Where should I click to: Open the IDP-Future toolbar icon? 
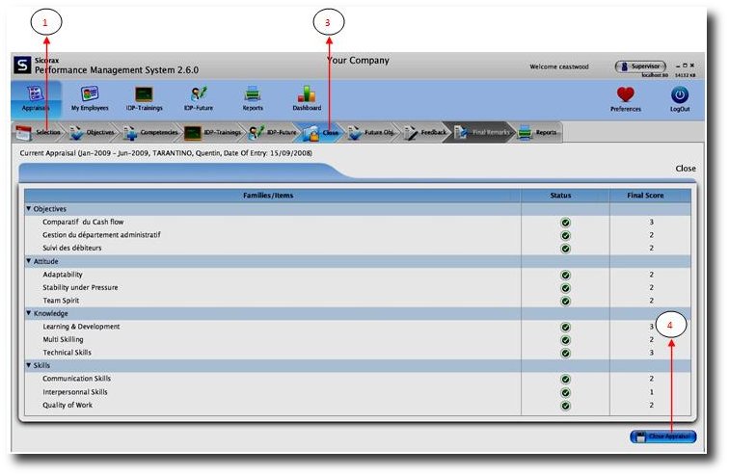200,96
